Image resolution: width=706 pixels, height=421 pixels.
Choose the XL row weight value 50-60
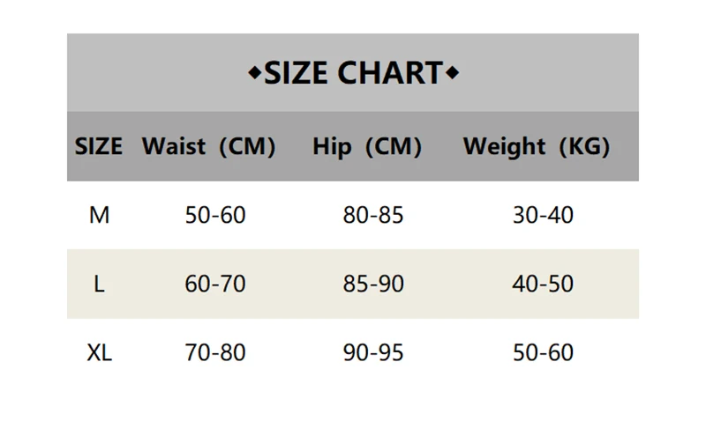coord(543,353)
